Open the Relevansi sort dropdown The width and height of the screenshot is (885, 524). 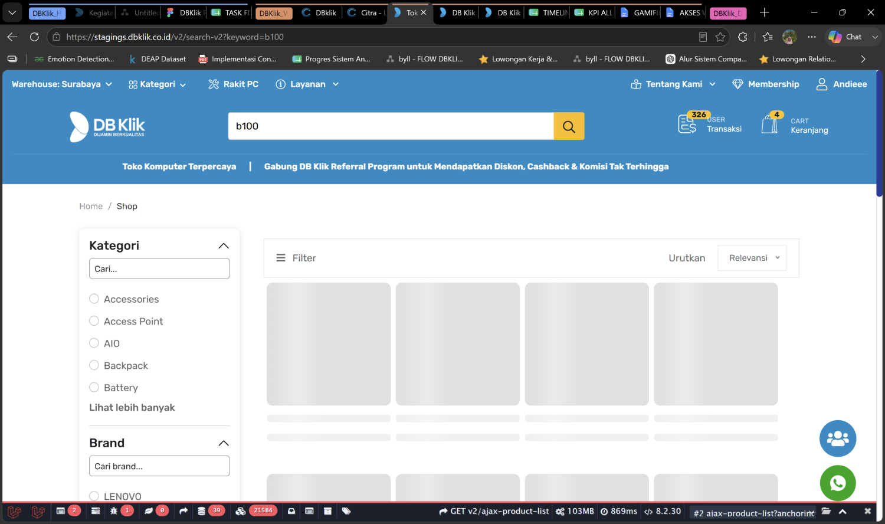coord(752,258)
